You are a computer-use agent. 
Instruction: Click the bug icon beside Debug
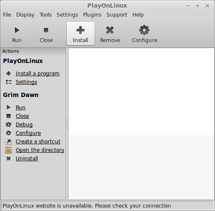(9, 125)
